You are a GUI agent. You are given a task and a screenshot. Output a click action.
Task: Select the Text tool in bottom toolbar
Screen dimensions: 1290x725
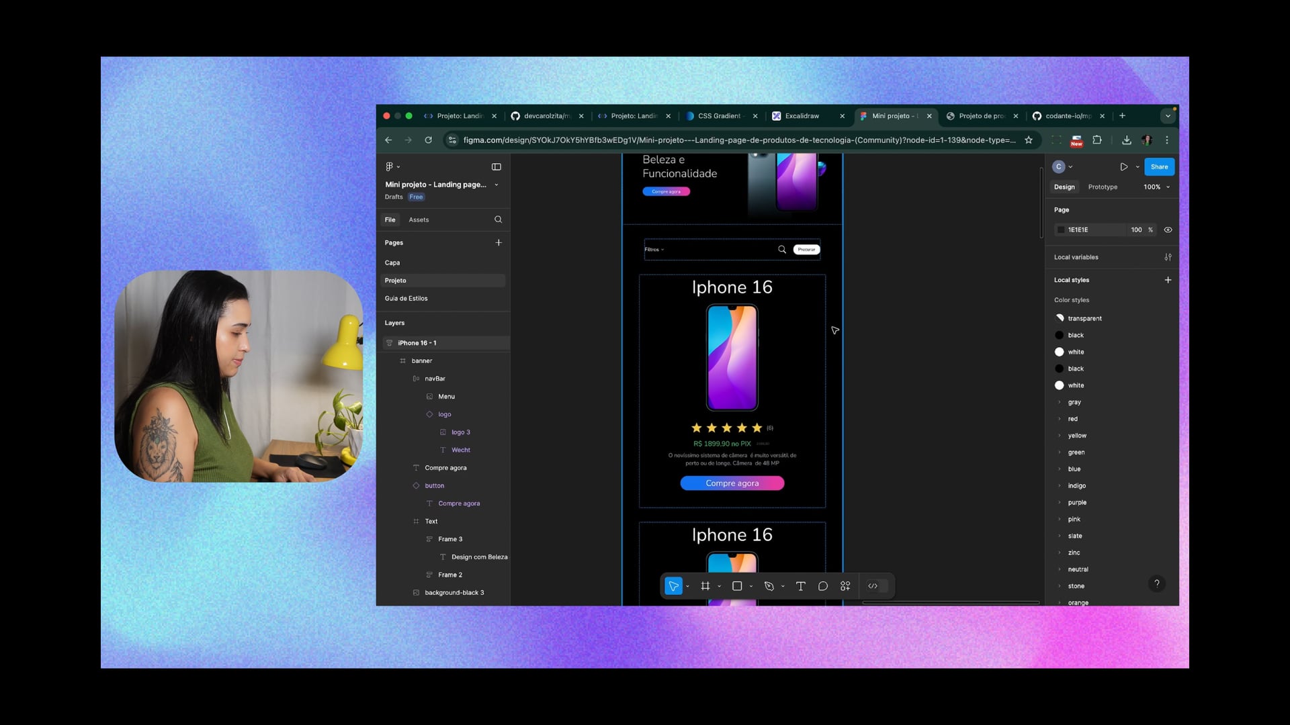800,586
